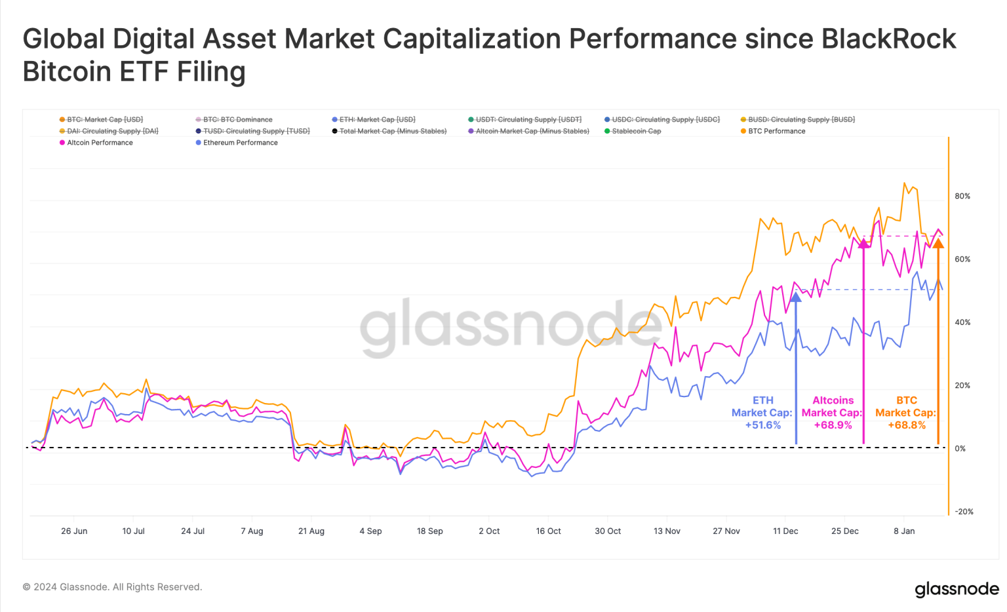
Task: Show USDC: Circulating Supply series
Action: coord(662,120)
